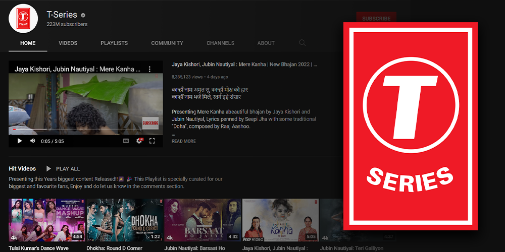Screen dimensions: 505x252
Task: Click the verified badge beside T-Series
Action: (x=83, y=15)
